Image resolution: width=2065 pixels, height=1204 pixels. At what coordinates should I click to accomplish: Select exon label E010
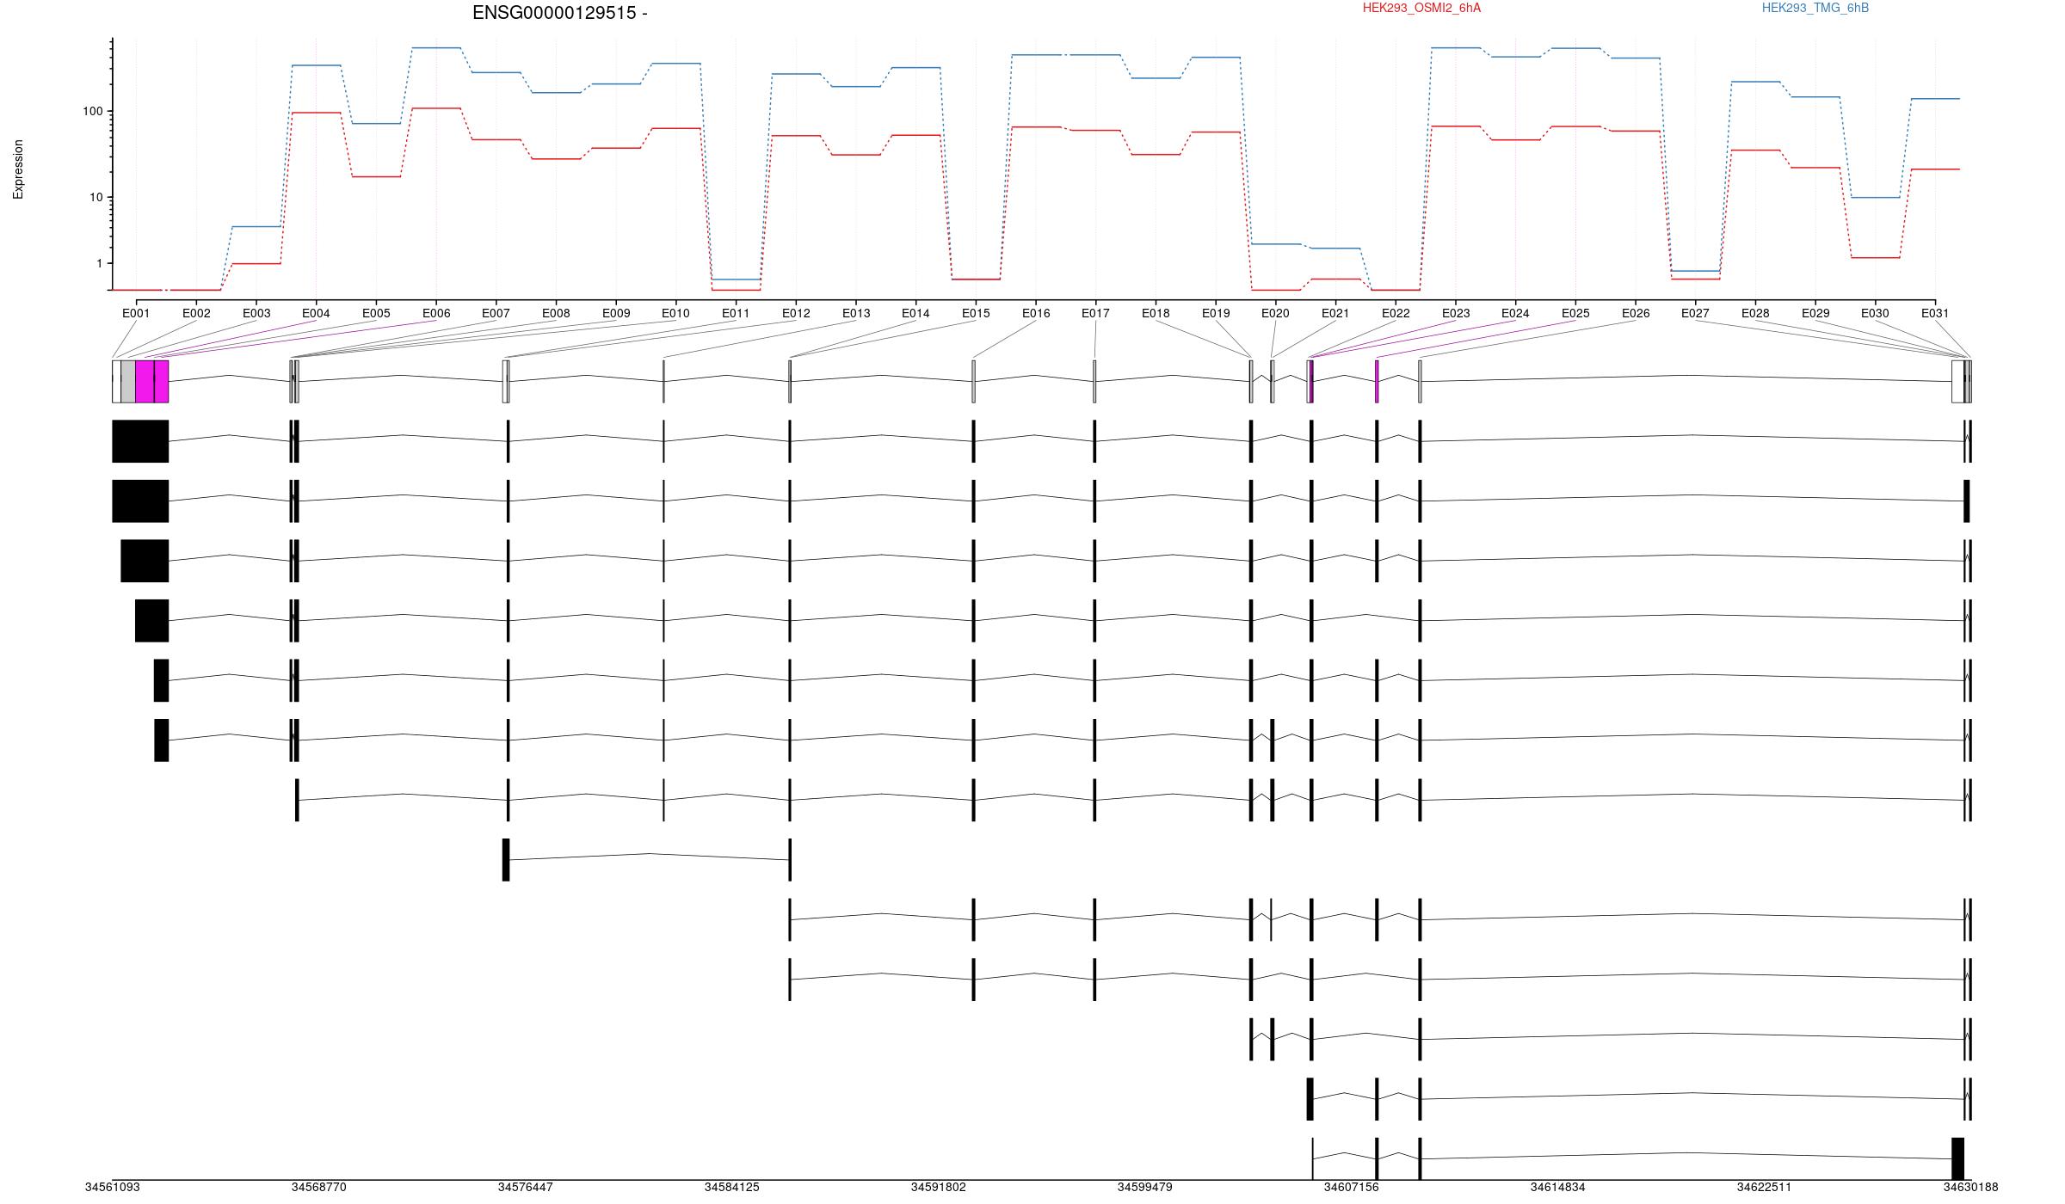pyautogui.click(x=675, y=313)
